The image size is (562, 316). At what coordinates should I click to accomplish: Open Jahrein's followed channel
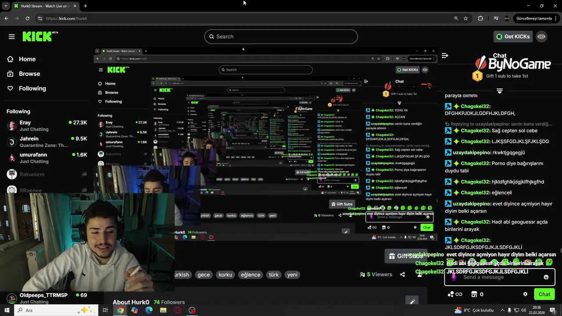click(47, 142)
